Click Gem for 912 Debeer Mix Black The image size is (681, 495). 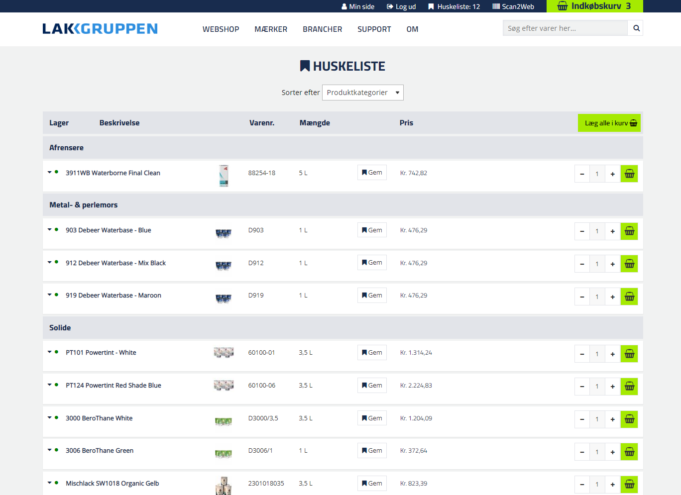(372, 263)
